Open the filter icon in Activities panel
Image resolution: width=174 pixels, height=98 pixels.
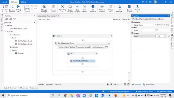[x=14, y=19]
